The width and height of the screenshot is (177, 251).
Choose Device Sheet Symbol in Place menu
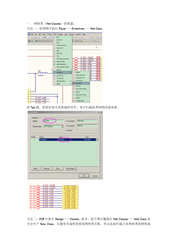pyautogui.click(x=63, y=67)
